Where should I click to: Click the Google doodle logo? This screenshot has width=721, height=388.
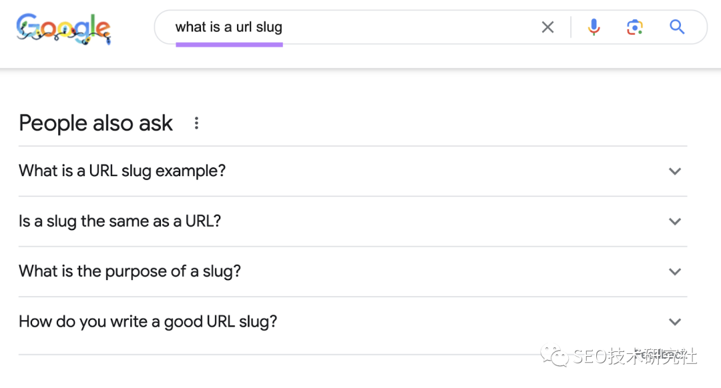pos(63,28)
